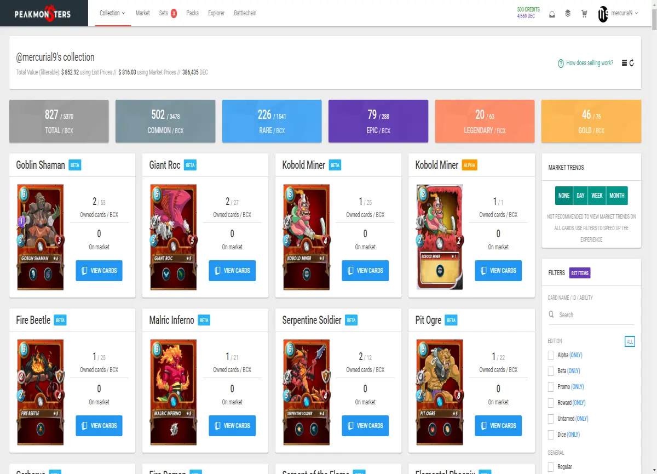Screen dimensions: 657x474
Task: Tick the Alpha edition checkbox
Action: [551, 355]
